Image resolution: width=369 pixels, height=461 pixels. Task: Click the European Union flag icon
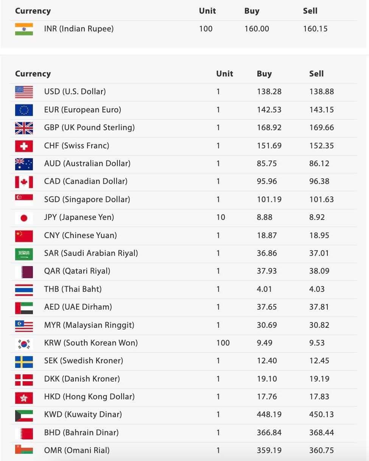[24, 110]
